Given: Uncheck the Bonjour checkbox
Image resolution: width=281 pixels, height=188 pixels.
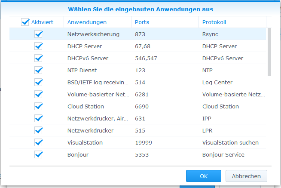Looking at the screenshot, I should [x=39, y=154].
